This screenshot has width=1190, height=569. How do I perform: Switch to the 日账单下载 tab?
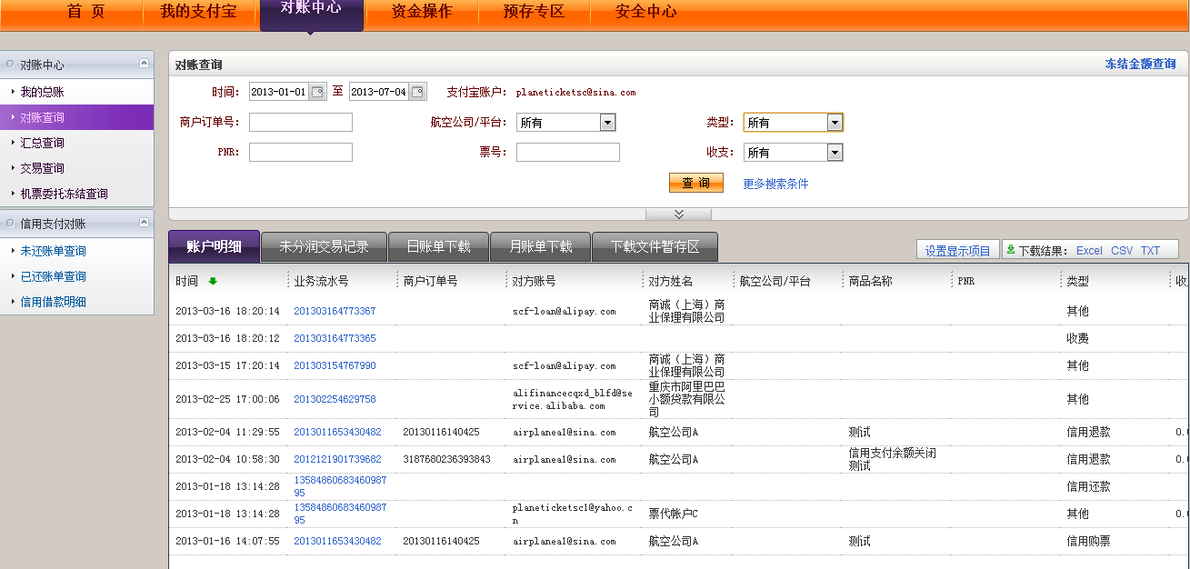pyautogui.click(x=438, y=246)
